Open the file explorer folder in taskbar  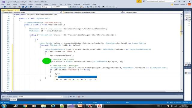point(43,106)
